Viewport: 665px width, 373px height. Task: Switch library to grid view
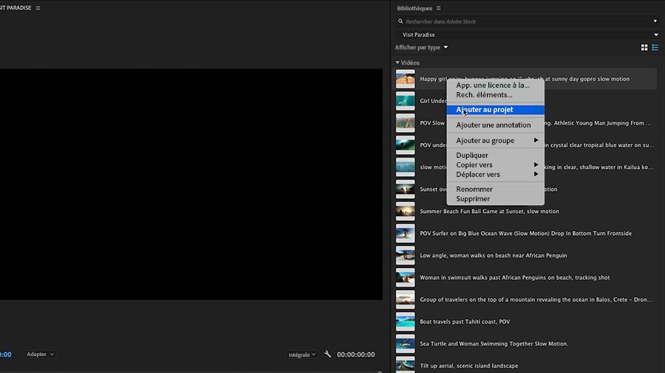tap(644, 47)
